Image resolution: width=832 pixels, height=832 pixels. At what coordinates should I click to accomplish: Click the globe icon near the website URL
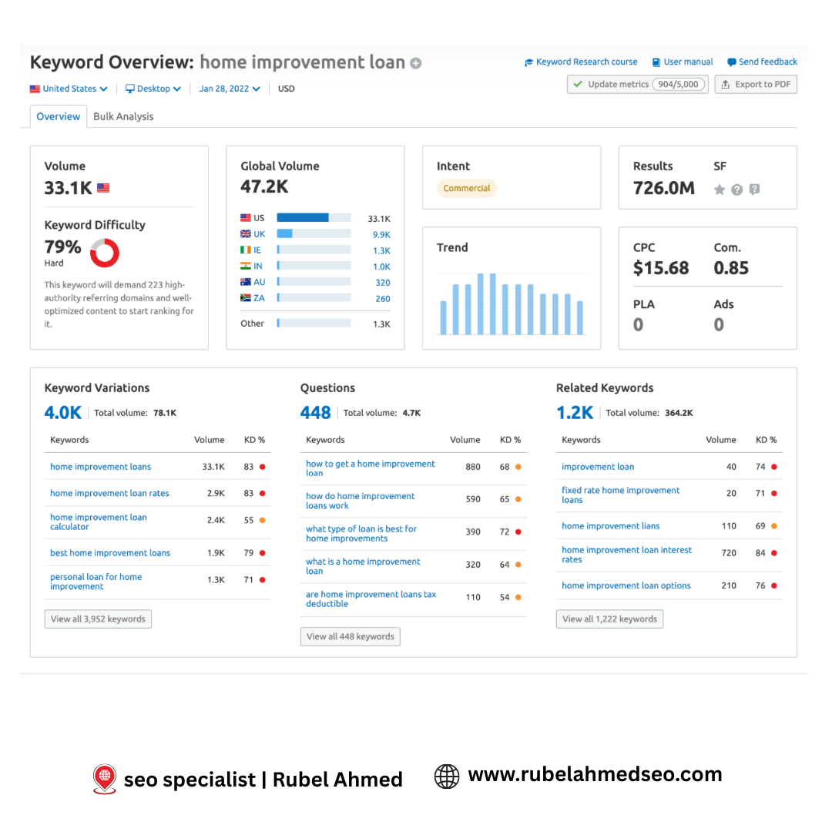tap(447, 776)
